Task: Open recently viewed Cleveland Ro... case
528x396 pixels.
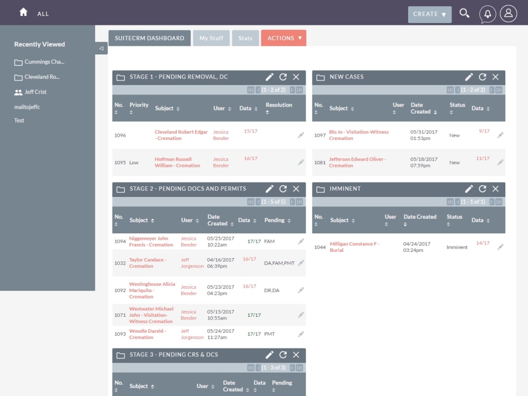Action: (37, 77)
